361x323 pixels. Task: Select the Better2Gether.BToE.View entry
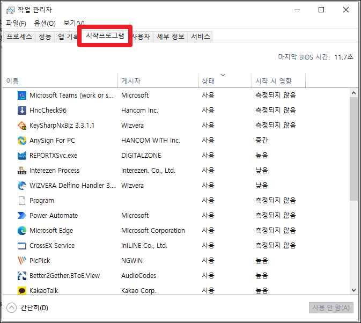point(65,276)
